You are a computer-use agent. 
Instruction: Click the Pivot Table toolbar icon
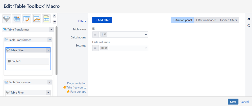click(27, 19)
